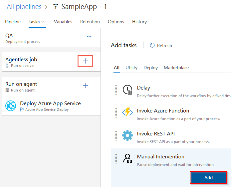
Task: Click the refresh arrow icon
Action: (152, 46)
